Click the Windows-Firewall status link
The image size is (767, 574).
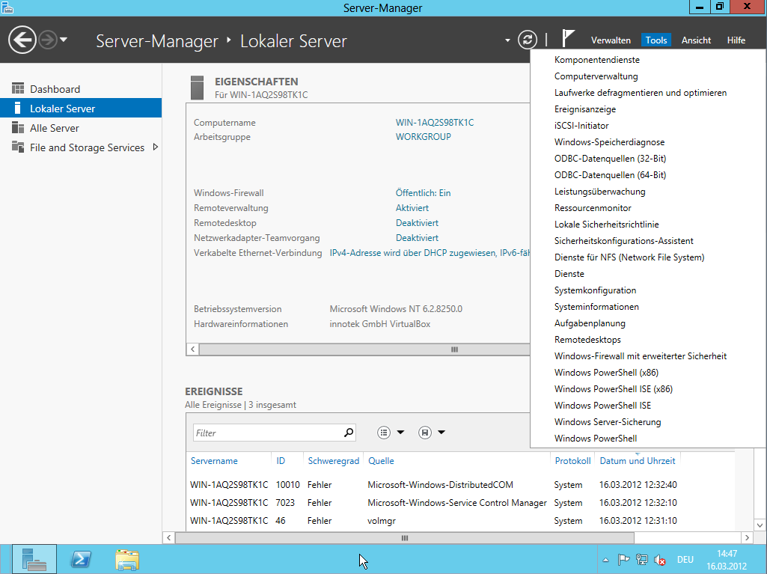[x=423, y=193]
